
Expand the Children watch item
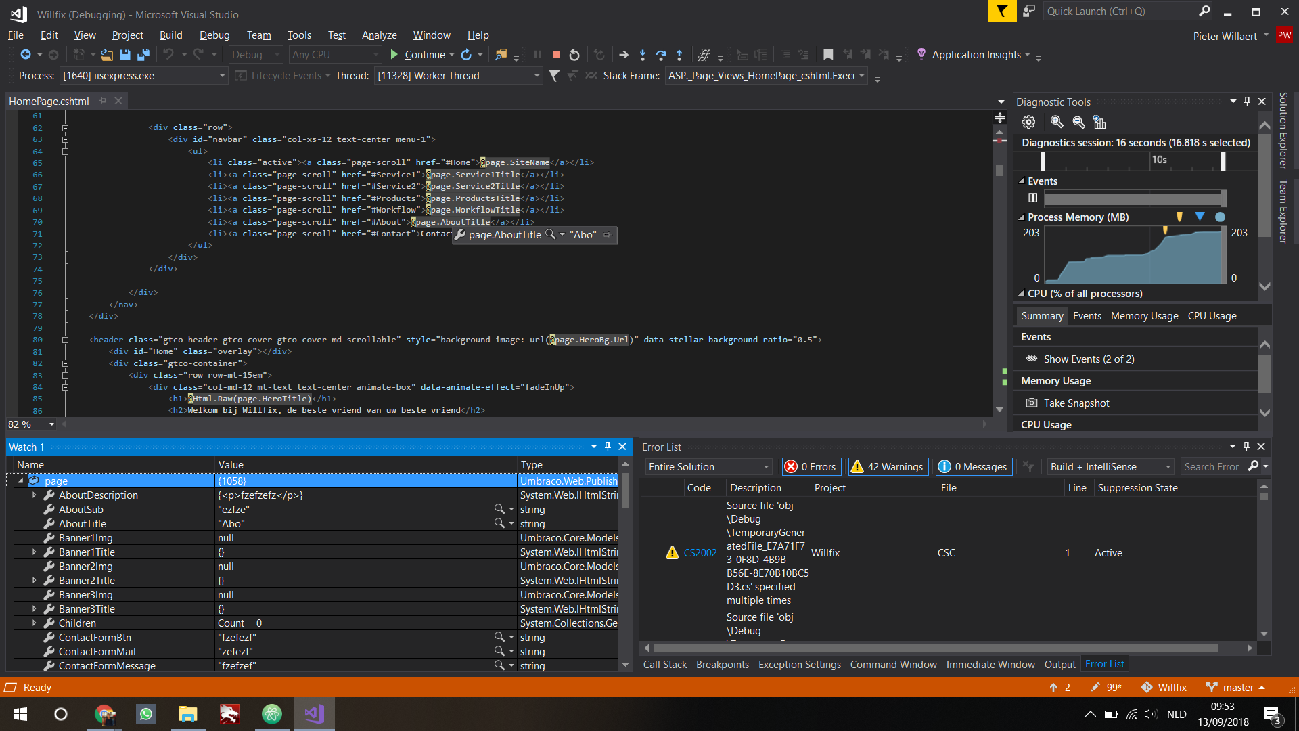coord(35,623)
